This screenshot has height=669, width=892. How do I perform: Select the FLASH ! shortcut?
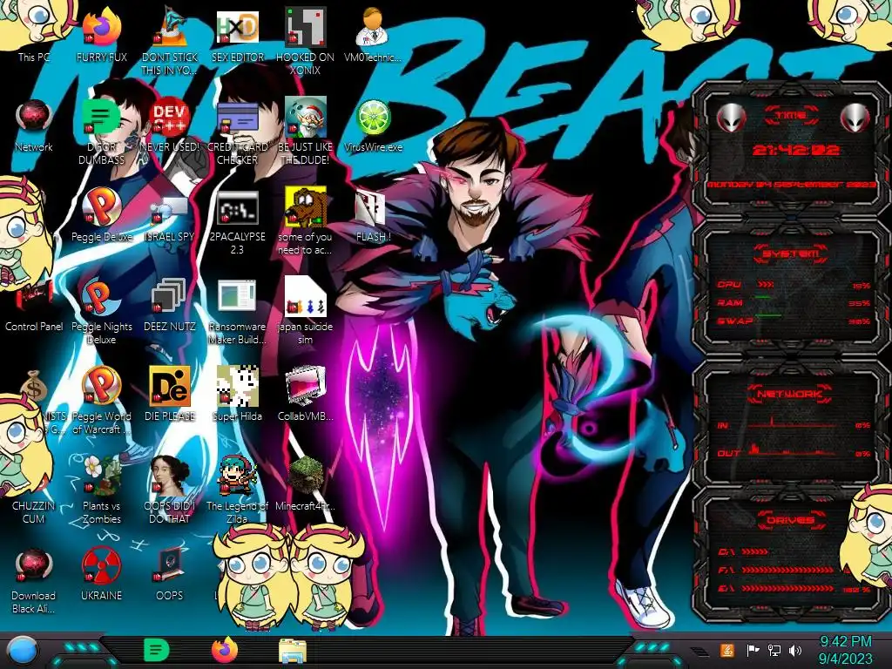(x=373, y=214)
